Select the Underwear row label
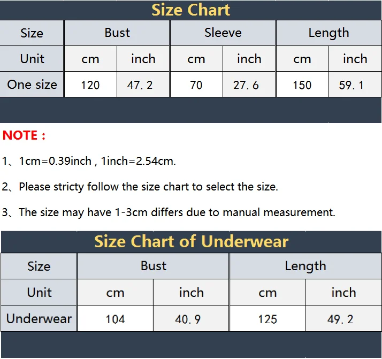 [x=39, y=319]
